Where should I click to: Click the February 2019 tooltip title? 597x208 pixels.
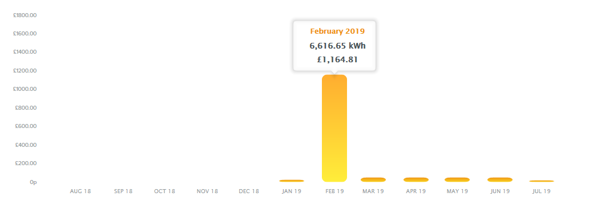tap(337, 31)
